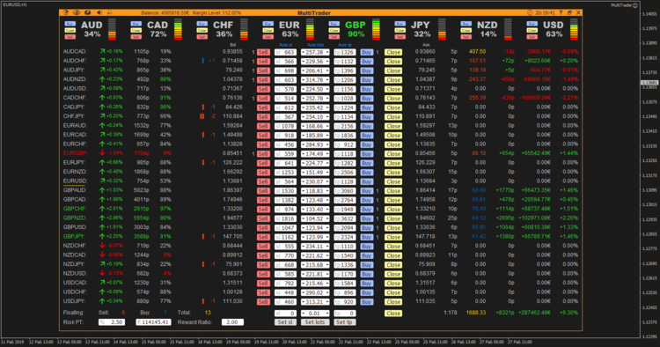The image size is (660, 347).
Task: Open the Auto lots dropdown for AUDCAD
Action: click(304, 52)
